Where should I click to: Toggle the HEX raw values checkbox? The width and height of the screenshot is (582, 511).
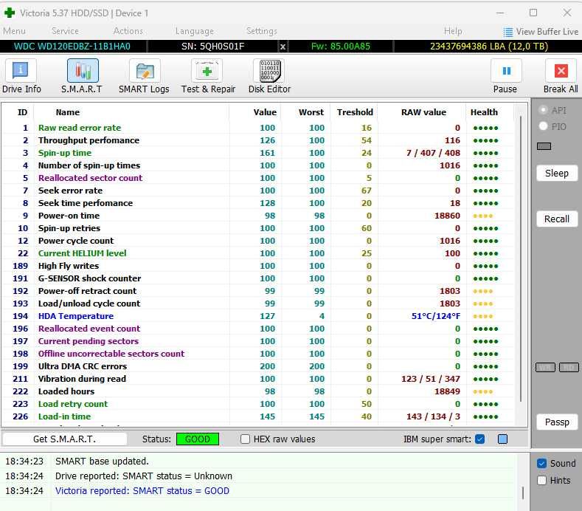(245, 439)
